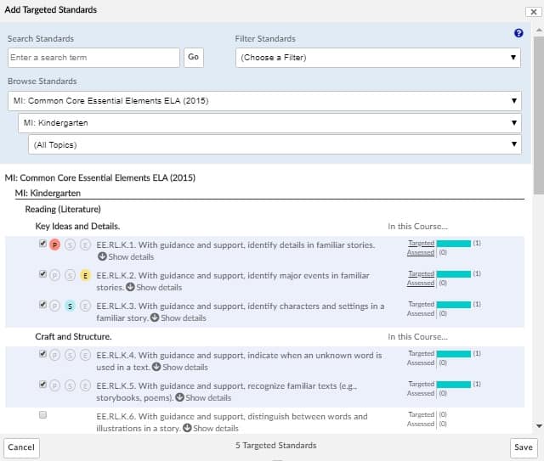Click the '5 Targeted Standards' text
The height and width of the screenshot is (461, 544).
275,446
